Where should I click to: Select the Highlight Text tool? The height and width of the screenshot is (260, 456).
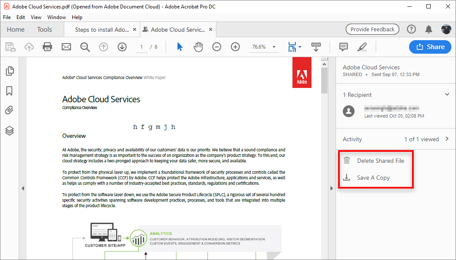pos(362,47)
